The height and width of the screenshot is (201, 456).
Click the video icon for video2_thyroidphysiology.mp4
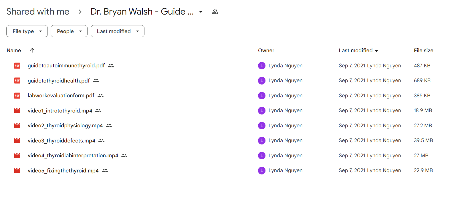17,126
